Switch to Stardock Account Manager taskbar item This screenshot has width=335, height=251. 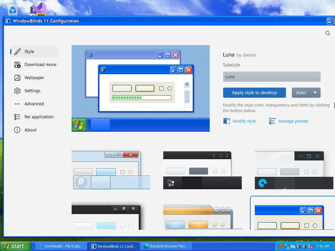(x=166, y=246)
